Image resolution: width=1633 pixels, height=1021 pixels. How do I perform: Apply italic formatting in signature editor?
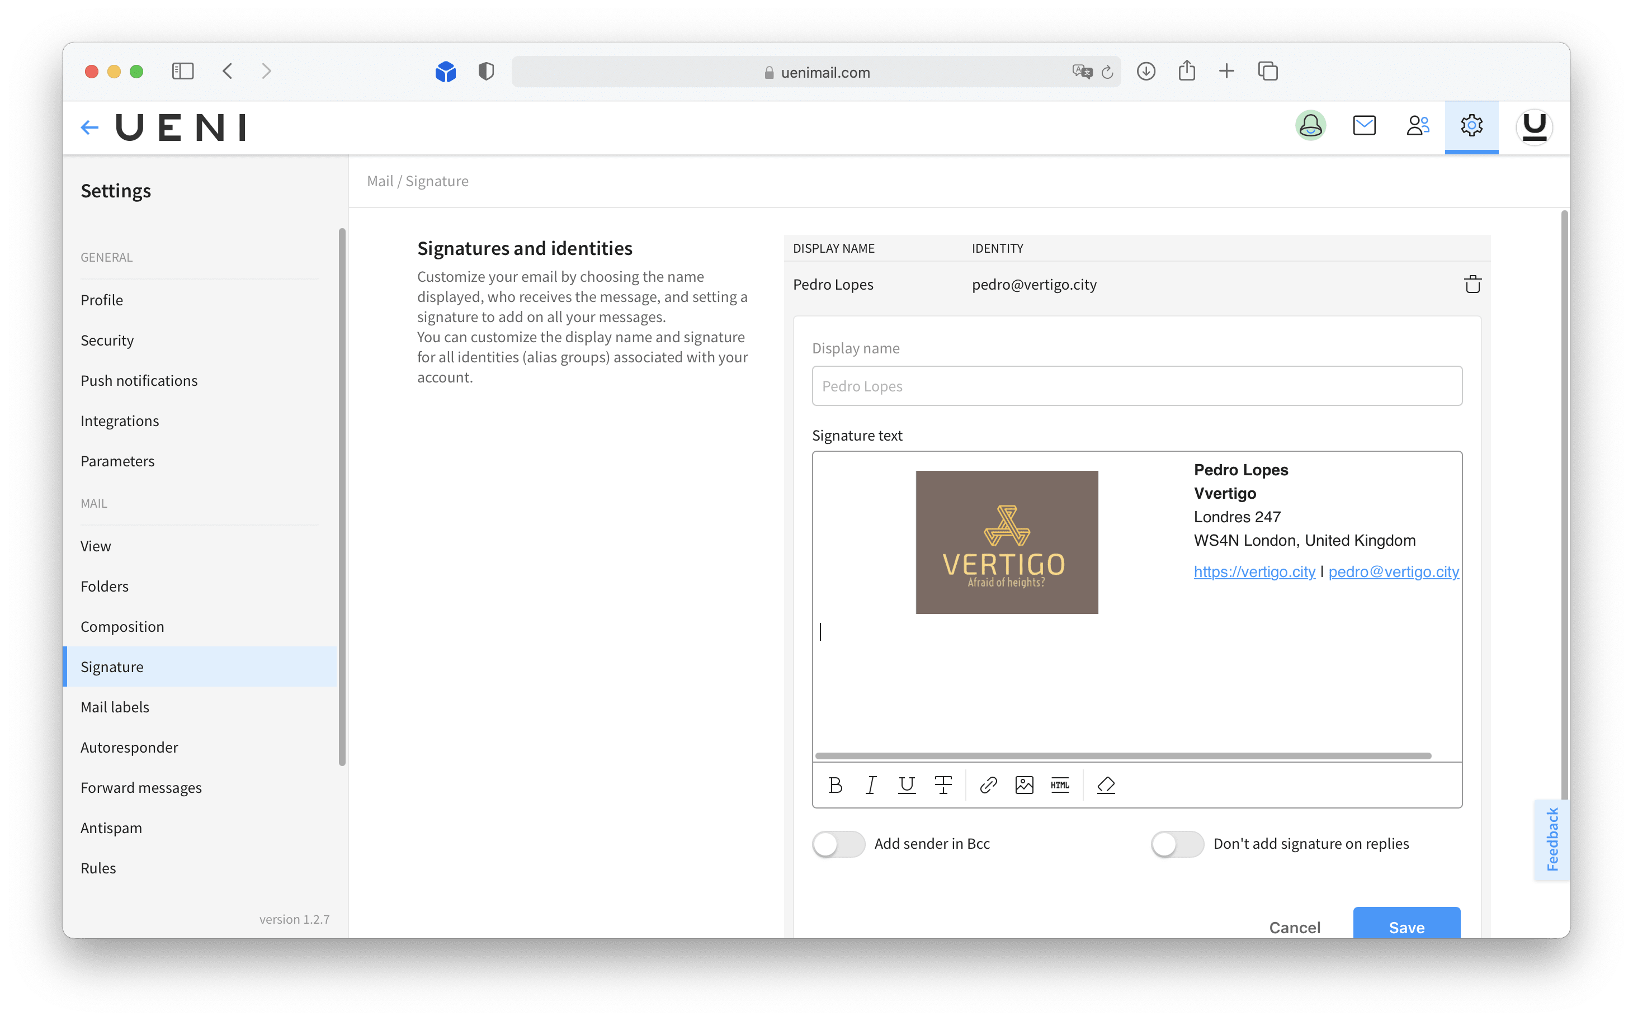(871, 784)
